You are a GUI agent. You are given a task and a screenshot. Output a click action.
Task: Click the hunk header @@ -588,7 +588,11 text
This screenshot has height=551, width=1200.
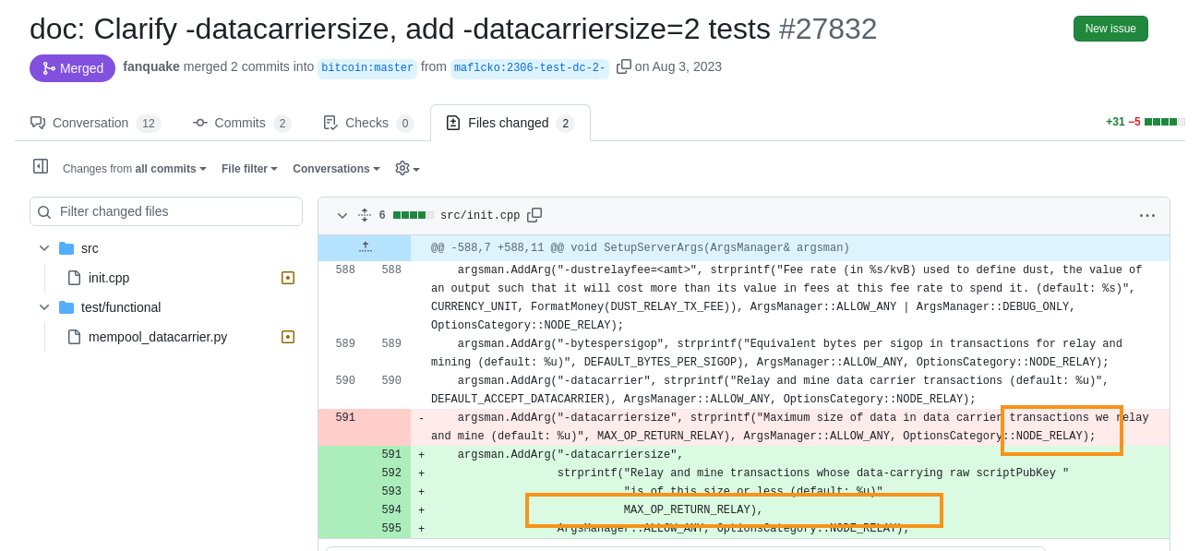click(x=640, y=248)
